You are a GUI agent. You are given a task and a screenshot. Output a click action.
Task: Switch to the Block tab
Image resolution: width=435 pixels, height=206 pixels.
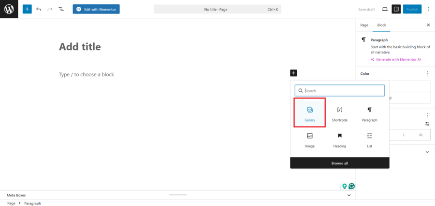[x=382, y=25]
